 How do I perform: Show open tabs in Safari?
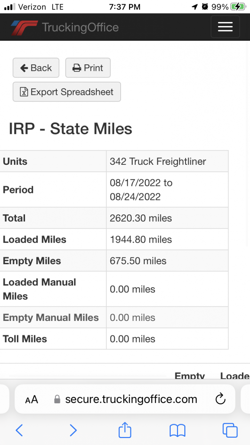[x=230, y=430]
